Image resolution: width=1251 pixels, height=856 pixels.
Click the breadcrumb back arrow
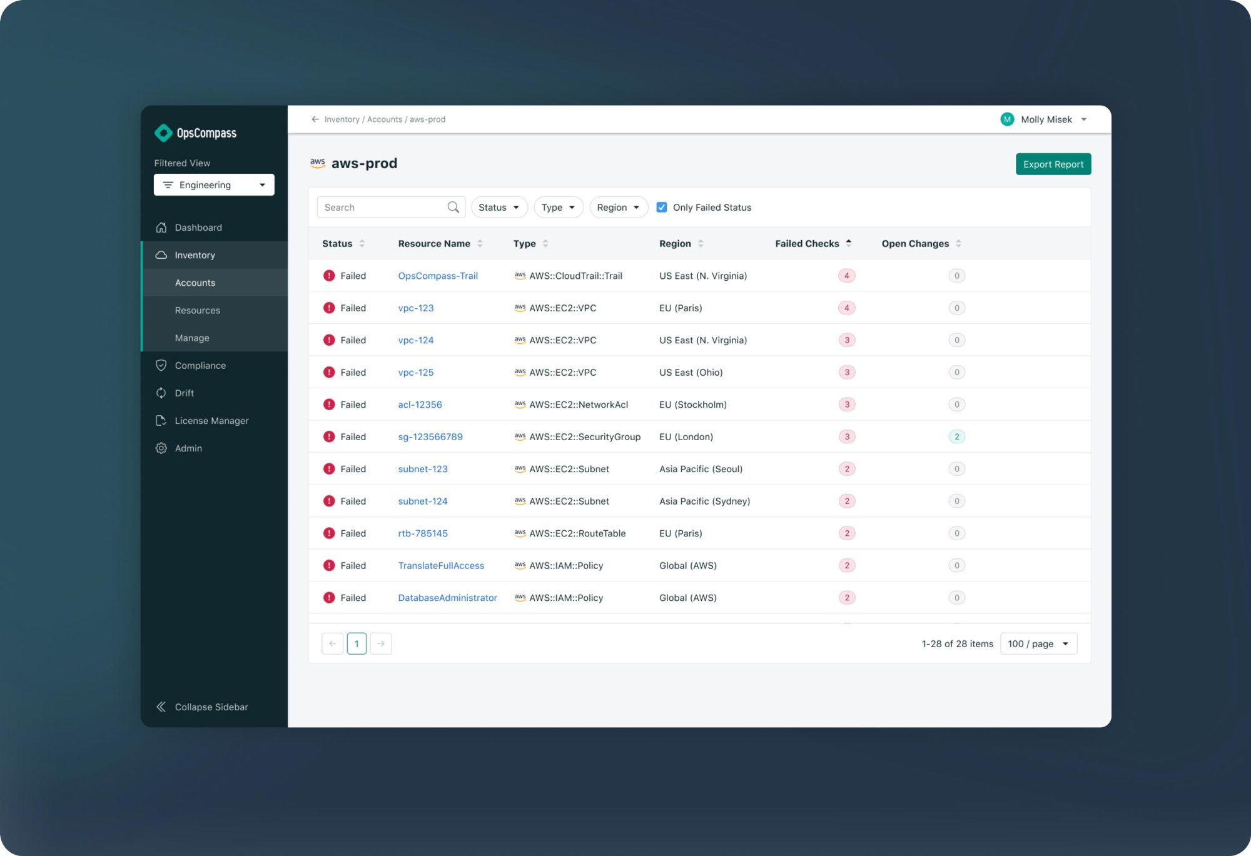[x=315, y=119]
